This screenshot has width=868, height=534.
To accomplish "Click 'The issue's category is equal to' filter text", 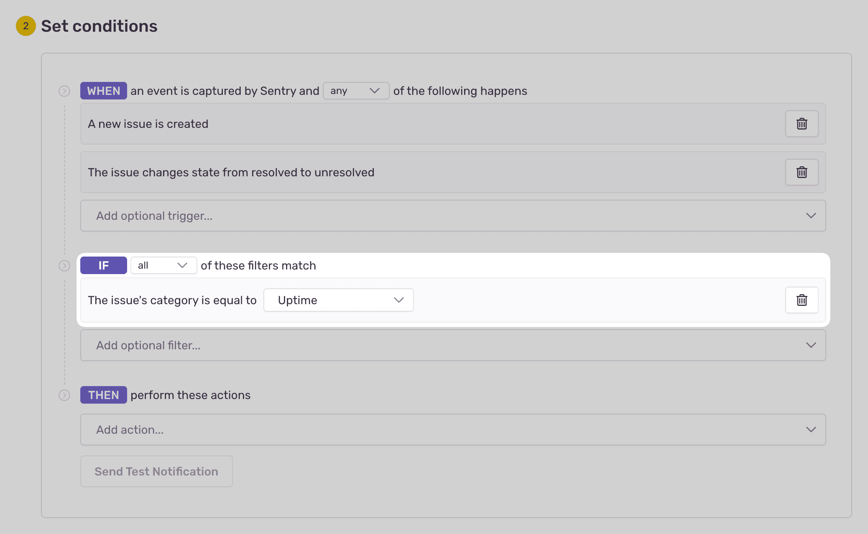I will pyautogui.click(x=171, y=300).
